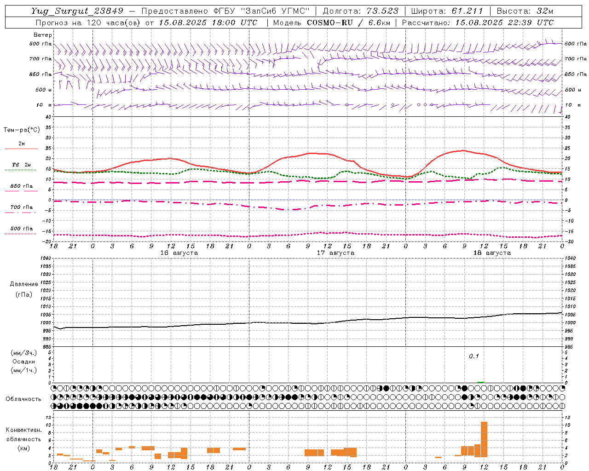Click the 17 августа date label
The image size is (589, 471).
pos(335,253)
